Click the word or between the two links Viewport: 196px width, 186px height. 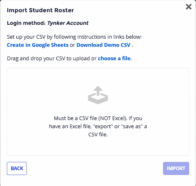tap(72, 45)
